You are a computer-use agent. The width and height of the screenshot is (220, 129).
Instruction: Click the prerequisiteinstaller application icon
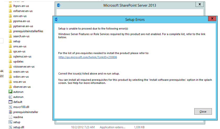pos(10,112)
